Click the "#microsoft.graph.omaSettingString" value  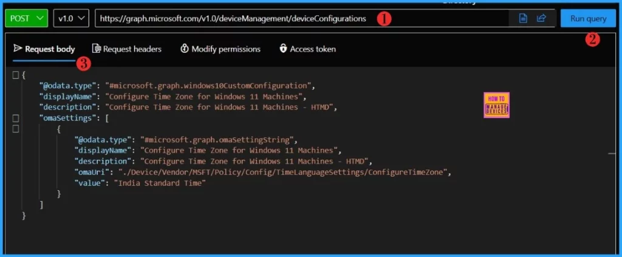pyautogui.click(x=218, y=140)
